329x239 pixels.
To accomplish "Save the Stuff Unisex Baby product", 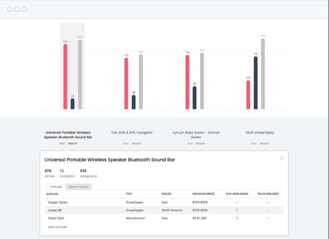I will 254,143.
